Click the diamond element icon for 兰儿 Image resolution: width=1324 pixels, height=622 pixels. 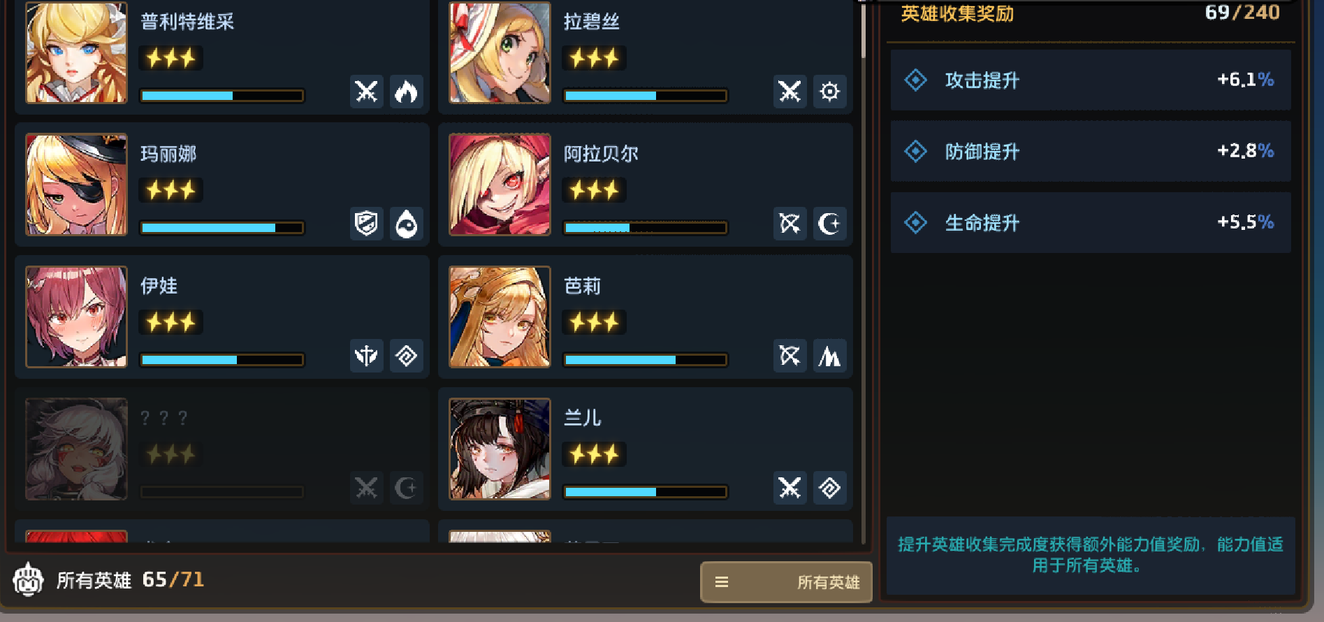[x=829, y=488]
